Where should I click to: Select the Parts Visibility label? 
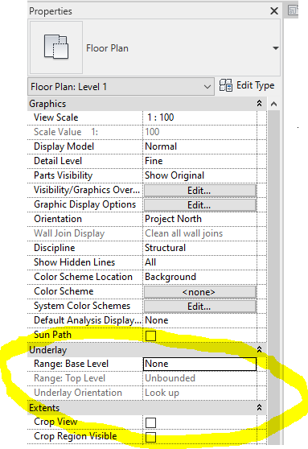coord(63,175)
